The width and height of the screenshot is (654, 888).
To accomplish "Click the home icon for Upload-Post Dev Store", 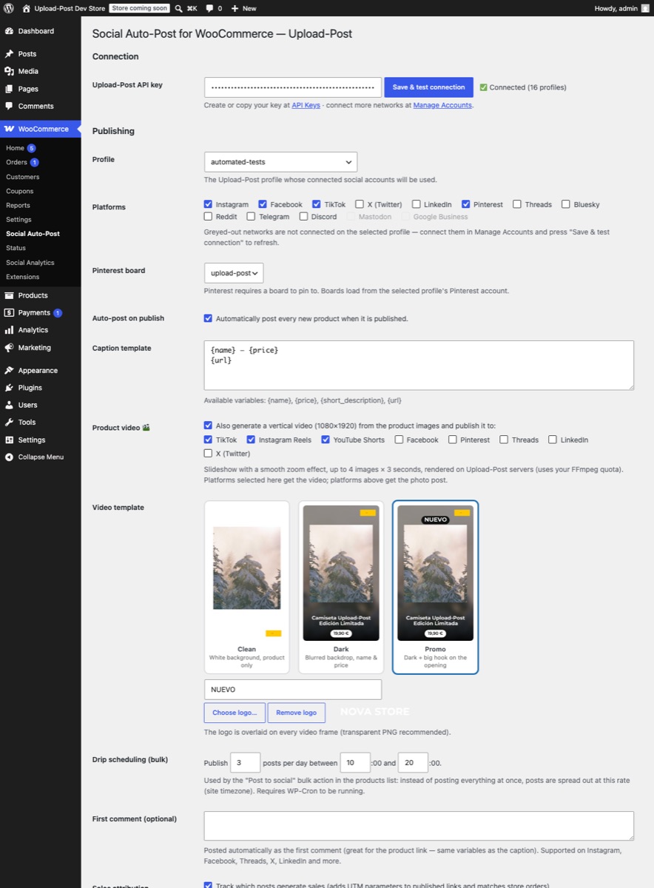I will pyautogui.click(x=27, y=8).
